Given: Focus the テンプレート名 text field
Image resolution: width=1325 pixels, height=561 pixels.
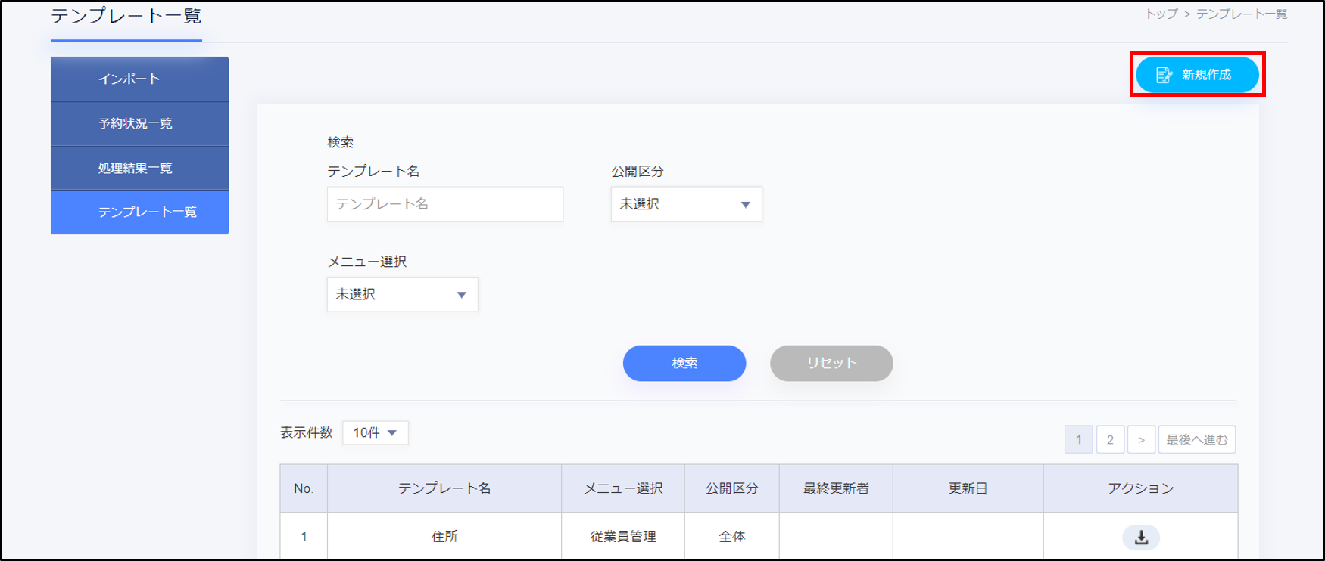Looking at the screenshot, I should (x=444, y=204).
